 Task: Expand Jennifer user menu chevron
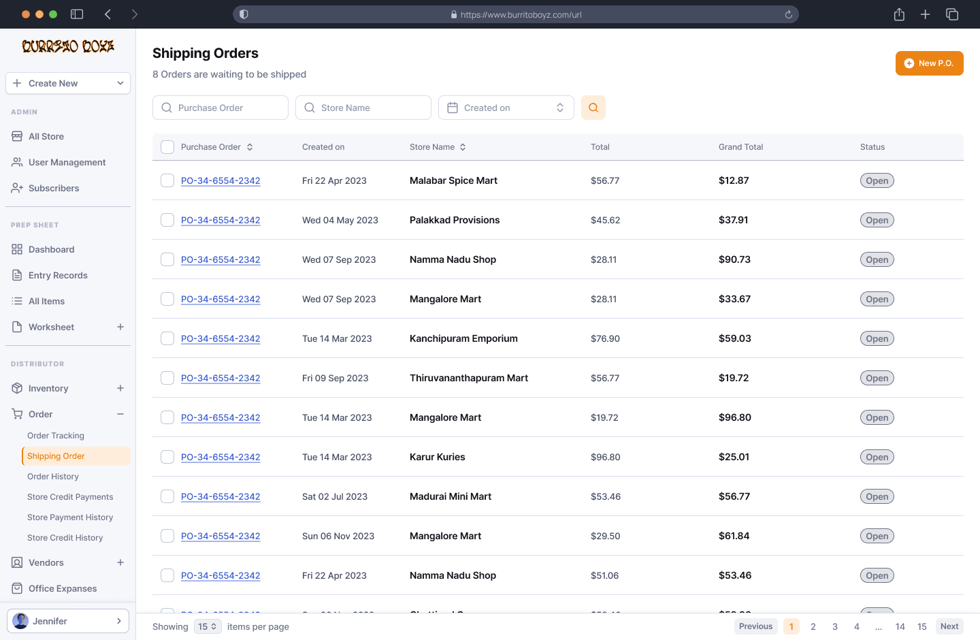(x=118, y=621)
